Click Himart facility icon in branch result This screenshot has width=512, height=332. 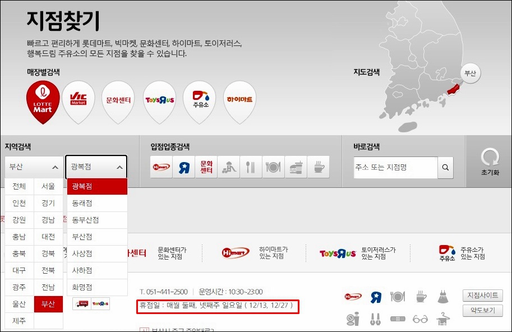pos(353,297)
